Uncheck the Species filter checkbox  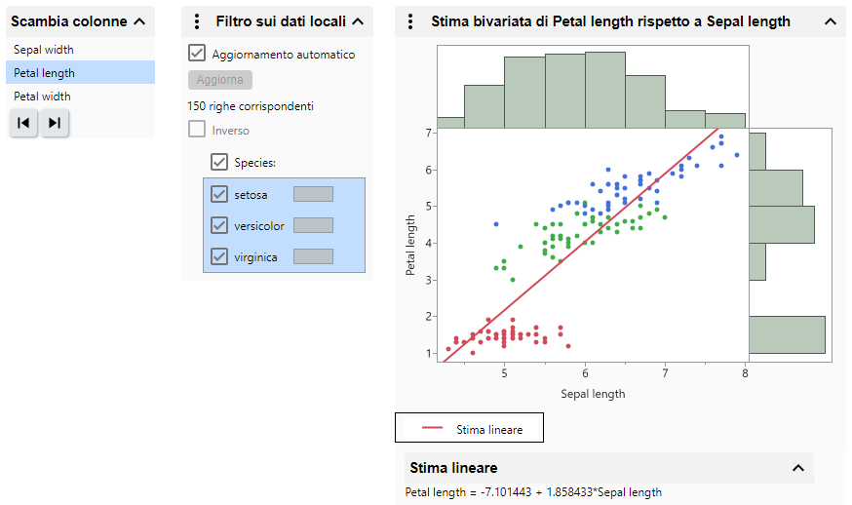click(219, 162)
